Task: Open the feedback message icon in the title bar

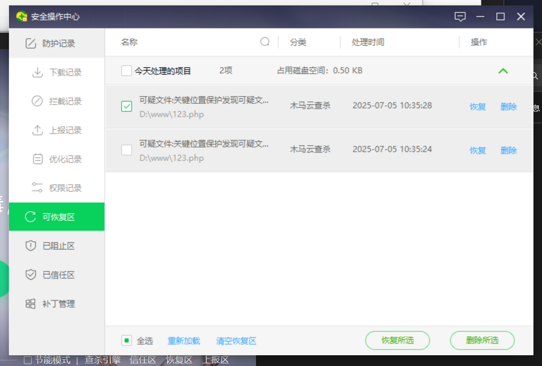Action: (x=460, y=17)
